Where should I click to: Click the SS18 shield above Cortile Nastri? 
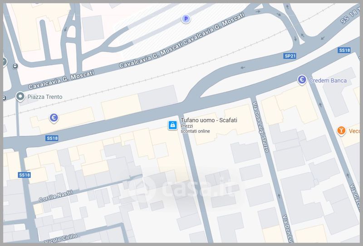24,175
